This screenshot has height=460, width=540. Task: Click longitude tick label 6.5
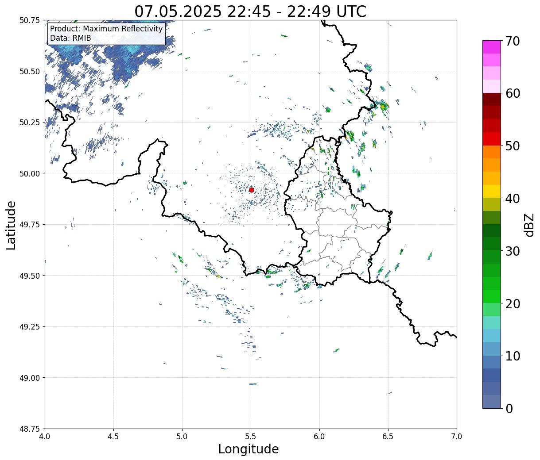click(x=388, y=437)
